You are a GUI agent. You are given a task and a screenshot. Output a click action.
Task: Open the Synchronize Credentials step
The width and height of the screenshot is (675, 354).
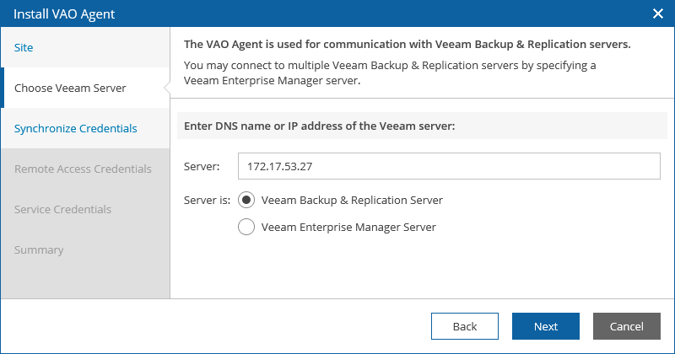tap(85, 128)
